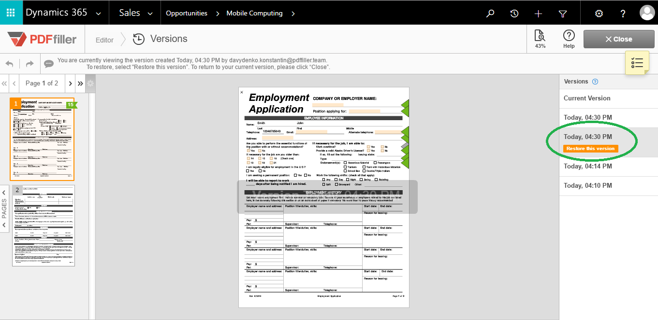Click the redo arrow
658x320 pixels.
29,64
